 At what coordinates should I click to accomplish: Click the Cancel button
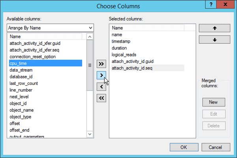pyautogui.click(x=216, y=147)
